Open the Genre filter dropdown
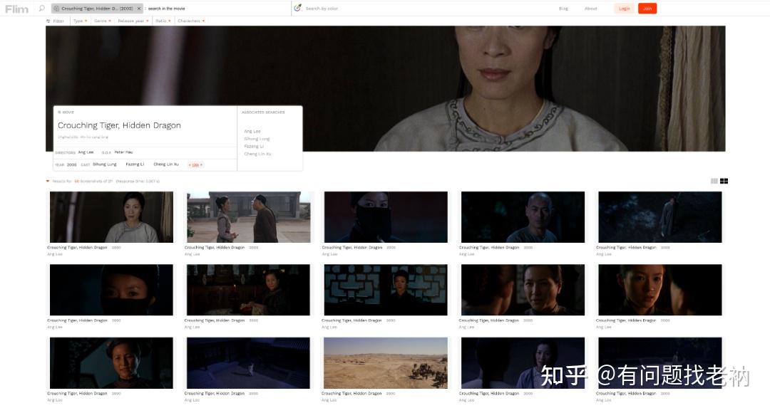770x408 pixels. [x=103, y=21]
